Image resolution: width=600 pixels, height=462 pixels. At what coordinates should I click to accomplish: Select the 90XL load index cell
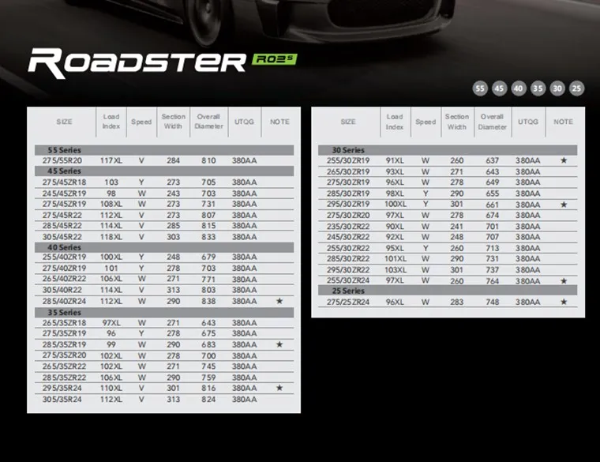tap(395, 226)
